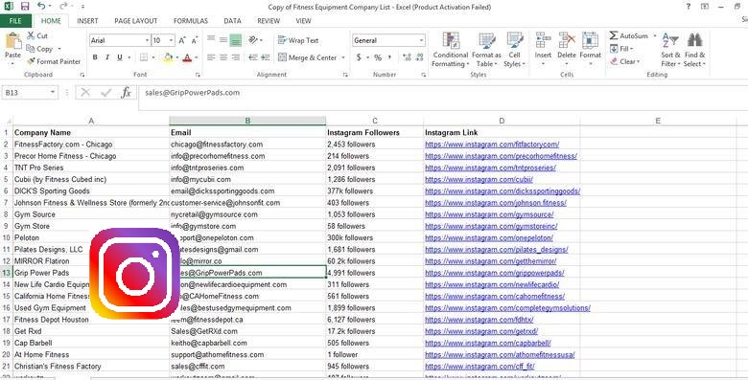Toggle Middle Align for cells
This screenshot has height=380, width=748.
point(223,40)
